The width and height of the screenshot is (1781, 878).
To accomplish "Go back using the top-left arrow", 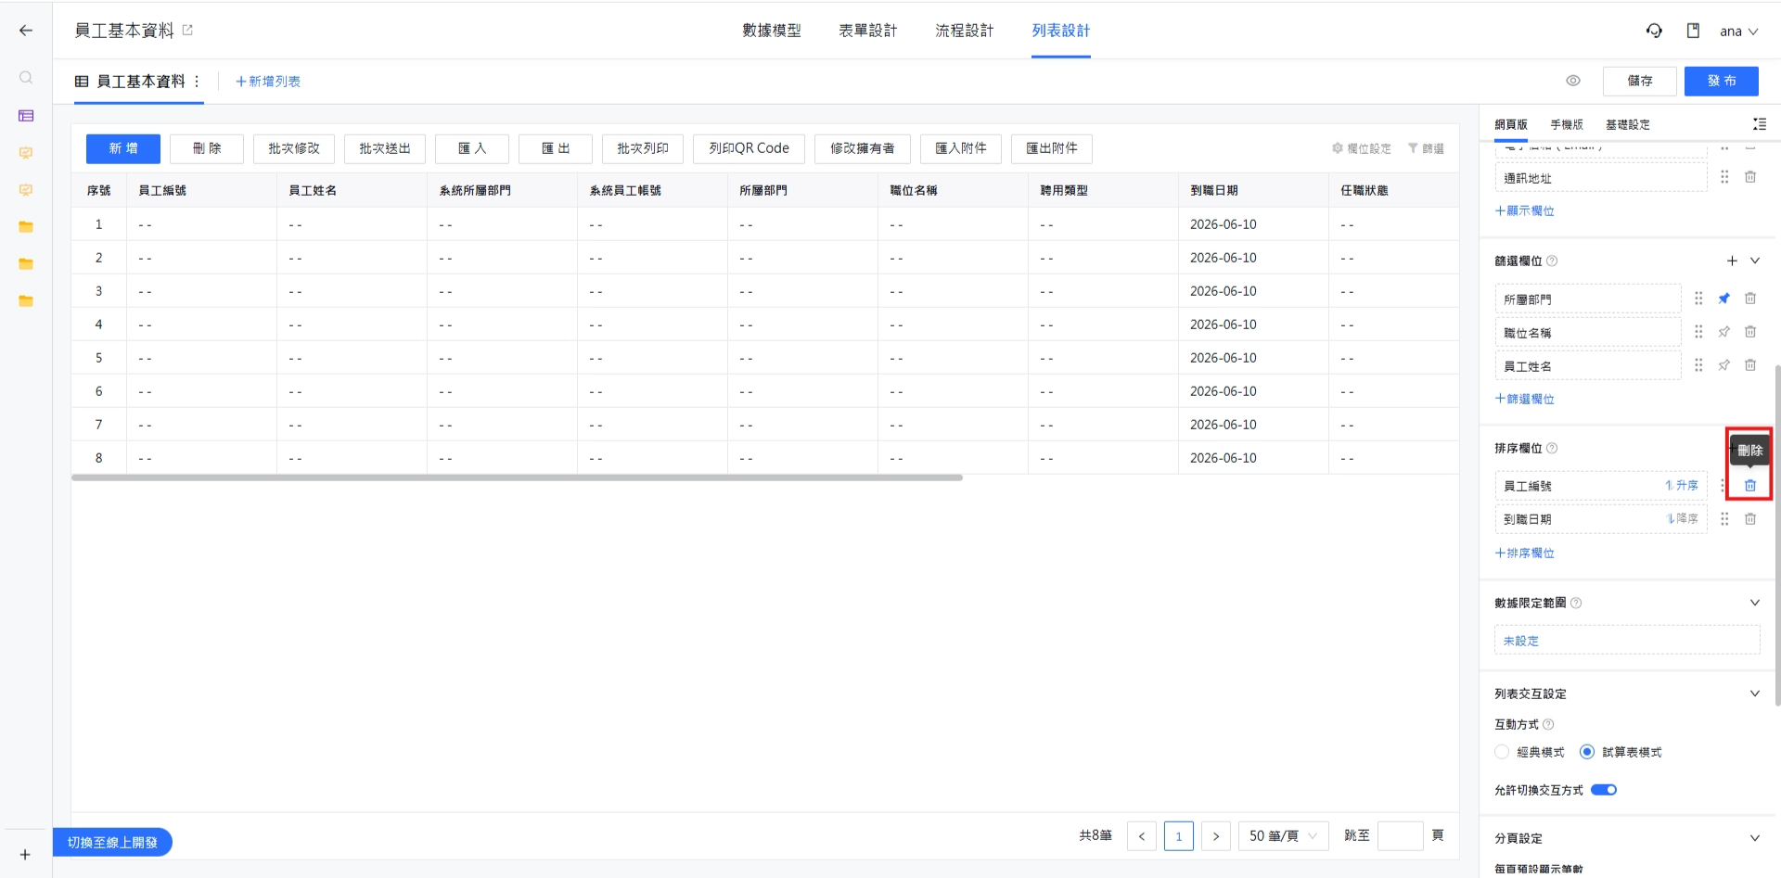I will (x=26, y=31).
